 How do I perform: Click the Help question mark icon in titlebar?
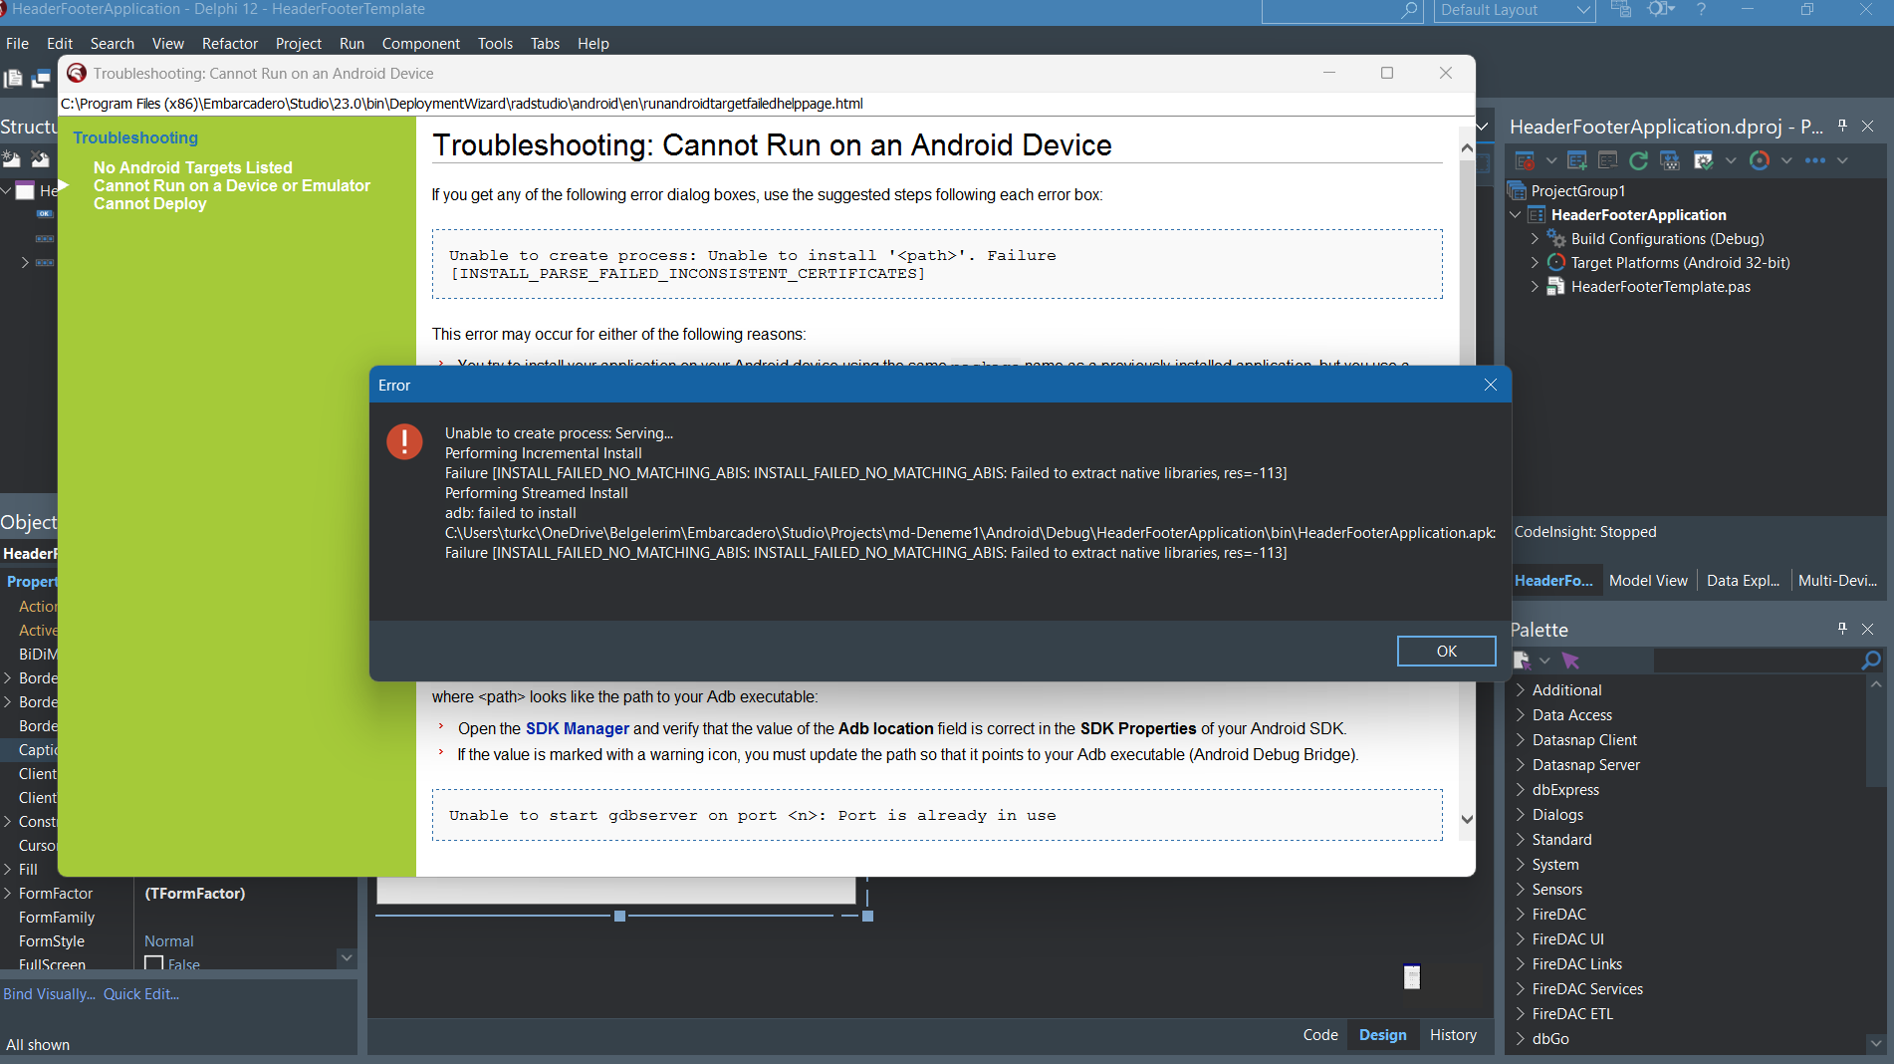[x=1702, y=9]
